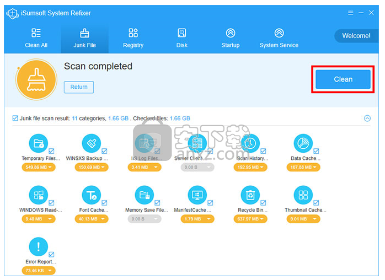
Task: Expand the 3.41 MB IIS Log Files dropdown
Action: [145, 168]
